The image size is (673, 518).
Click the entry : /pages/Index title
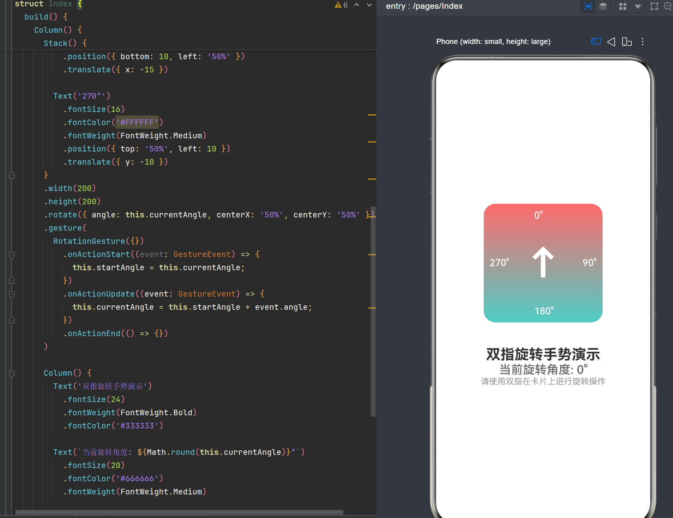click(x=424, y=6)
